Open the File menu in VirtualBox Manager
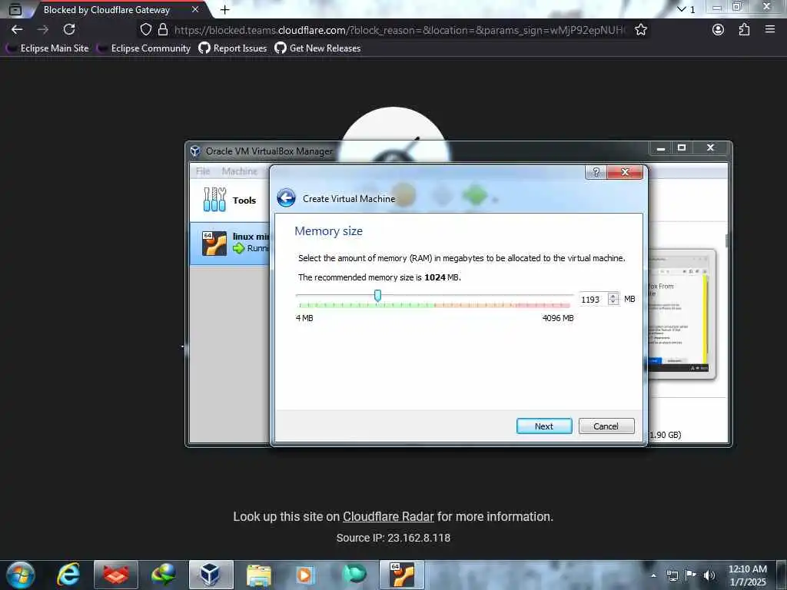The width and height of the screenshot is (787, 590). (203, 171)
